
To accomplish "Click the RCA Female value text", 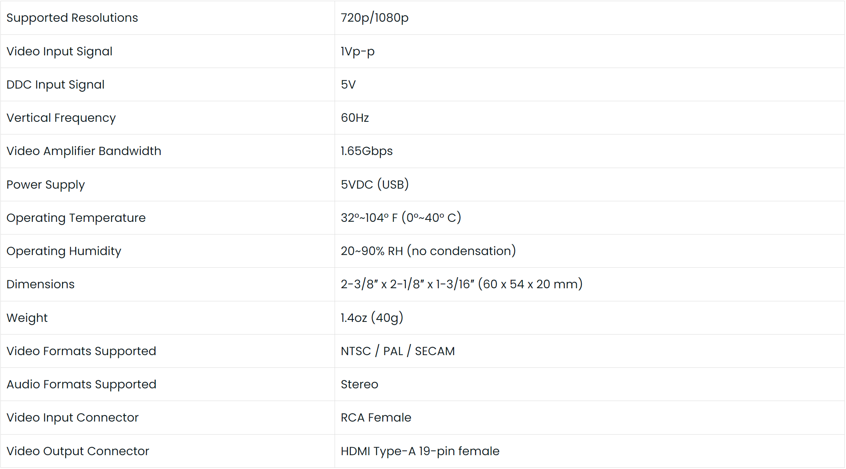I will (376, 418).
